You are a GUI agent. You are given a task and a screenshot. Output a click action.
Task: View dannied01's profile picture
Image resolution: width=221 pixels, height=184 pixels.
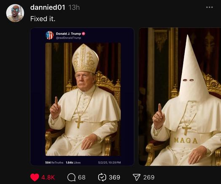click(x=15, y=13)
